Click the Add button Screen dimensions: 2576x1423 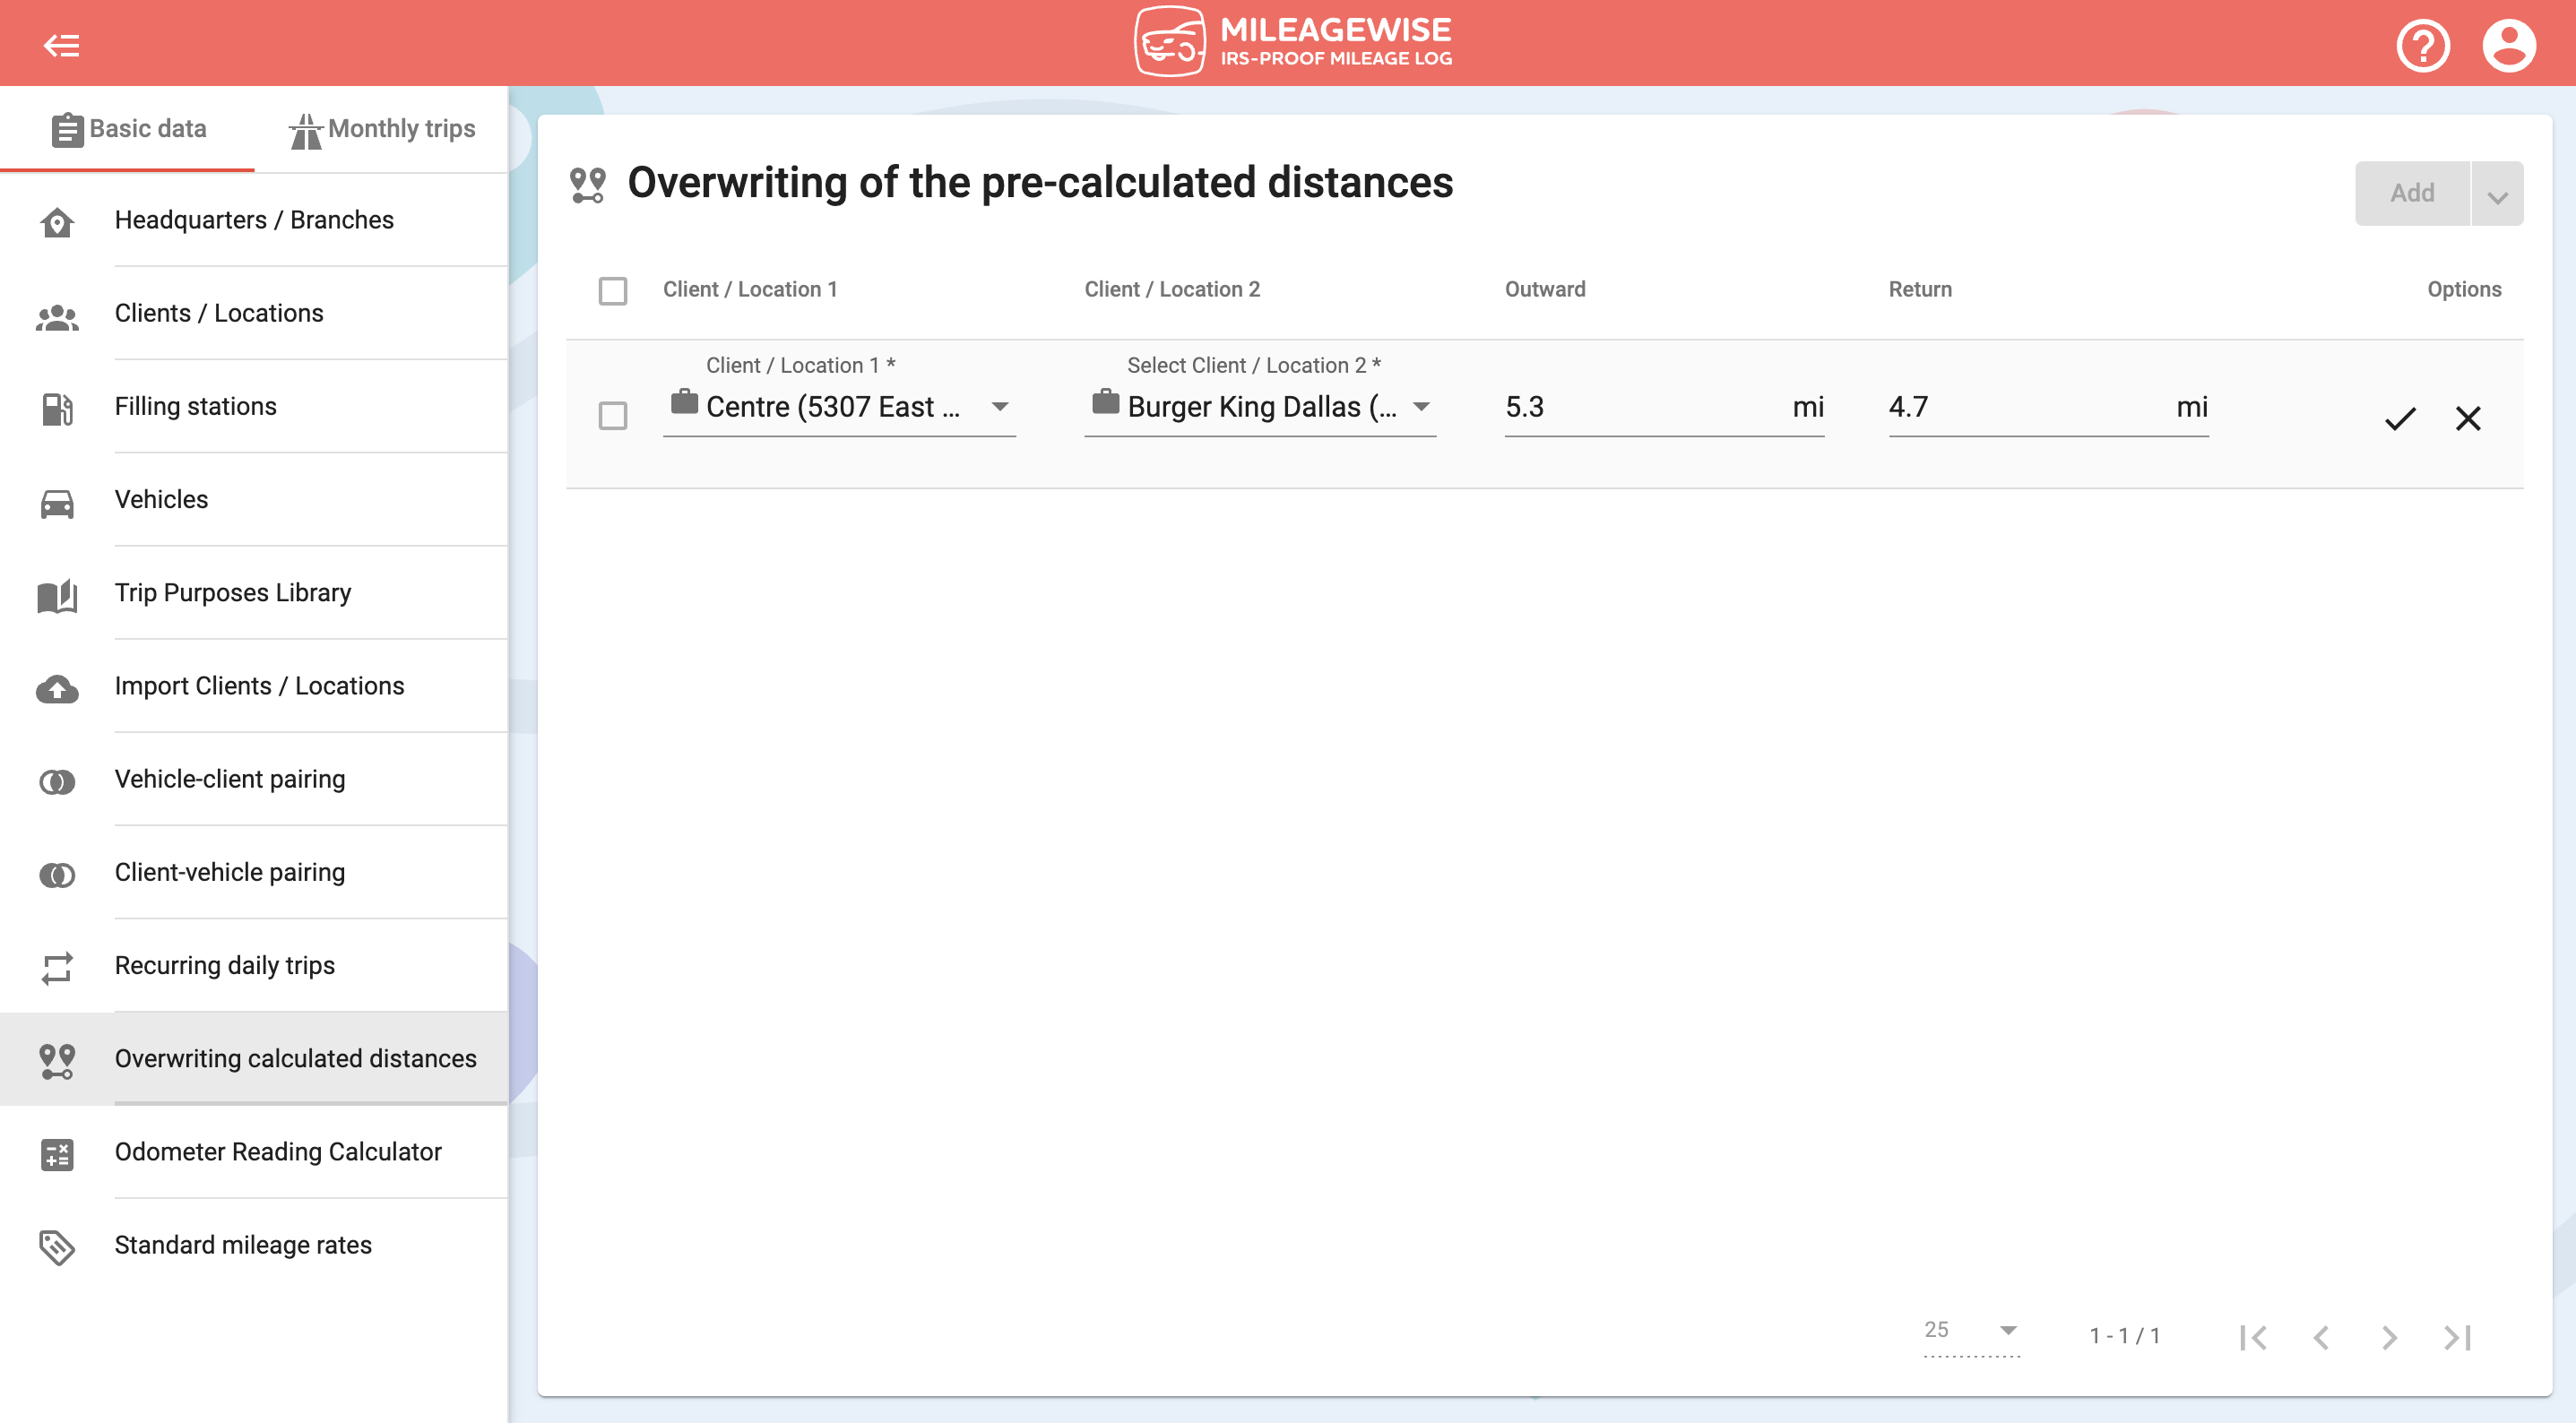tap(2412, 194)
